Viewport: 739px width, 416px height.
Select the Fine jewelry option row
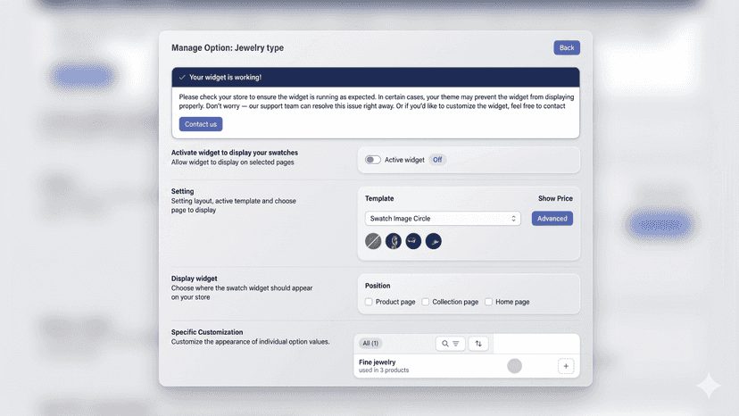(467, 366)
